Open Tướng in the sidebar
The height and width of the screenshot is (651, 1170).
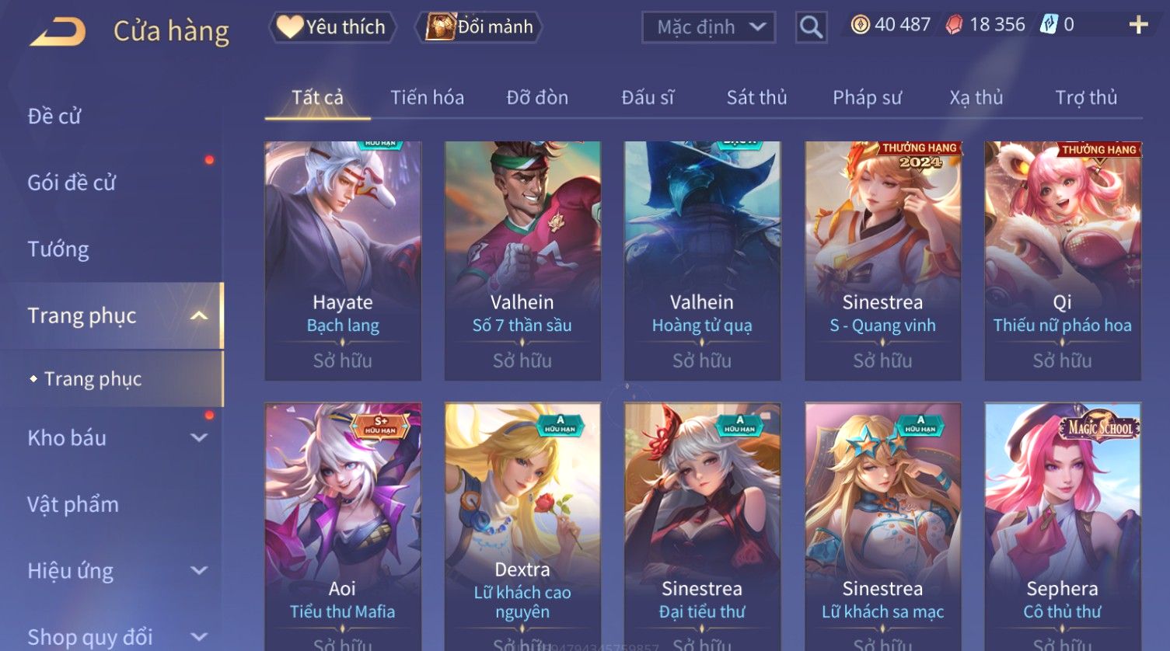[58, 249]
